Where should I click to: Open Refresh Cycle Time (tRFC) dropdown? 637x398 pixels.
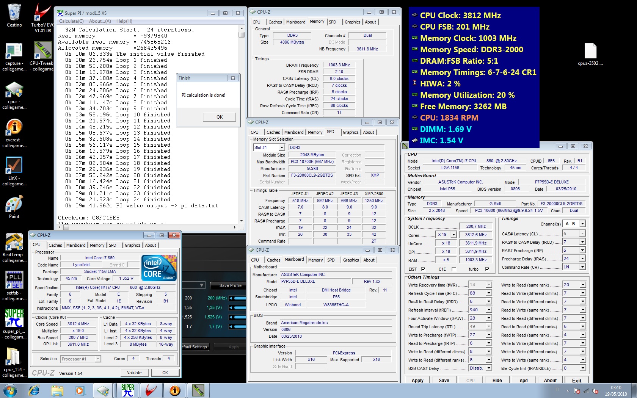pyautogui.click(x=489, y=293)
